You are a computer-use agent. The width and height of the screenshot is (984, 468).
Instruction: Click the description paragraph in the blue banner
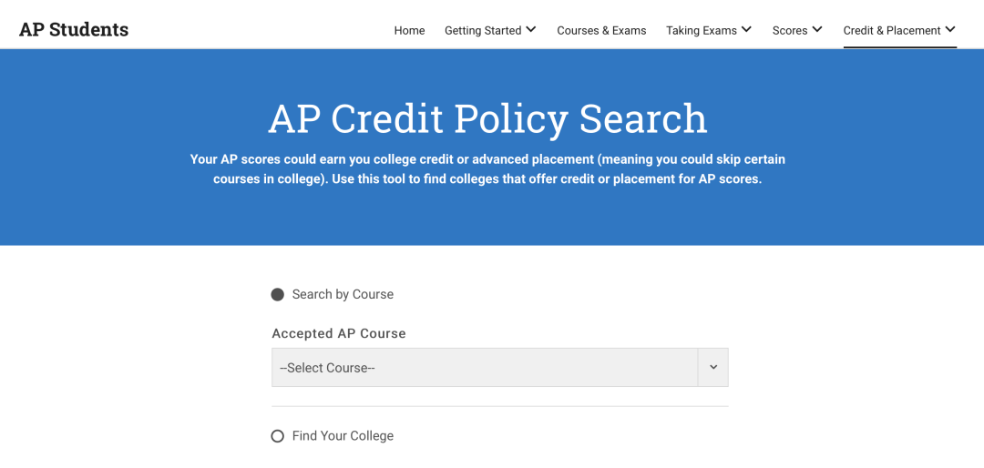[x=487, y=169]
